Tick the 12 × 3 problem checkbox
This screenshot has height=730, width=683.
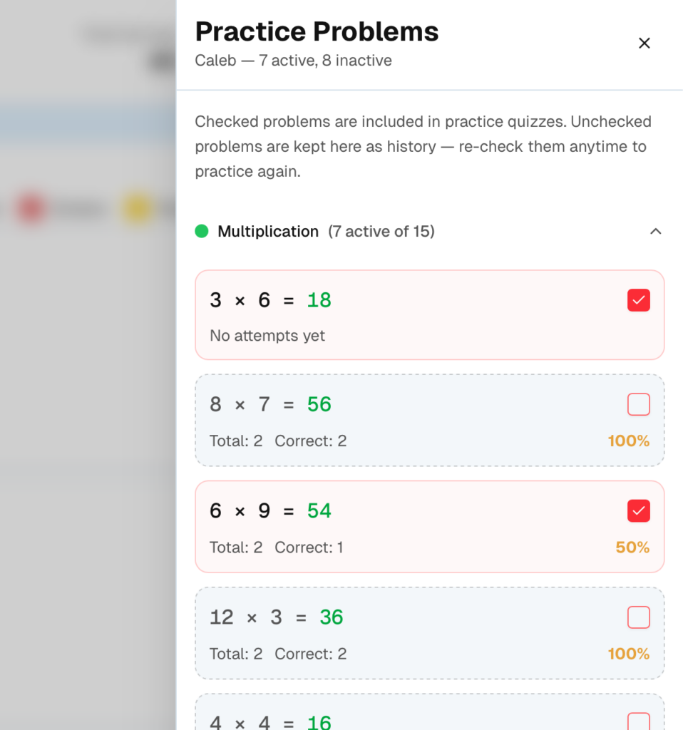click(638, 617)
